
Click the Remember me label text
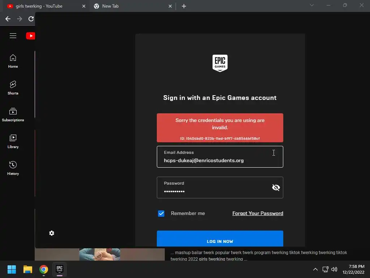188,213
